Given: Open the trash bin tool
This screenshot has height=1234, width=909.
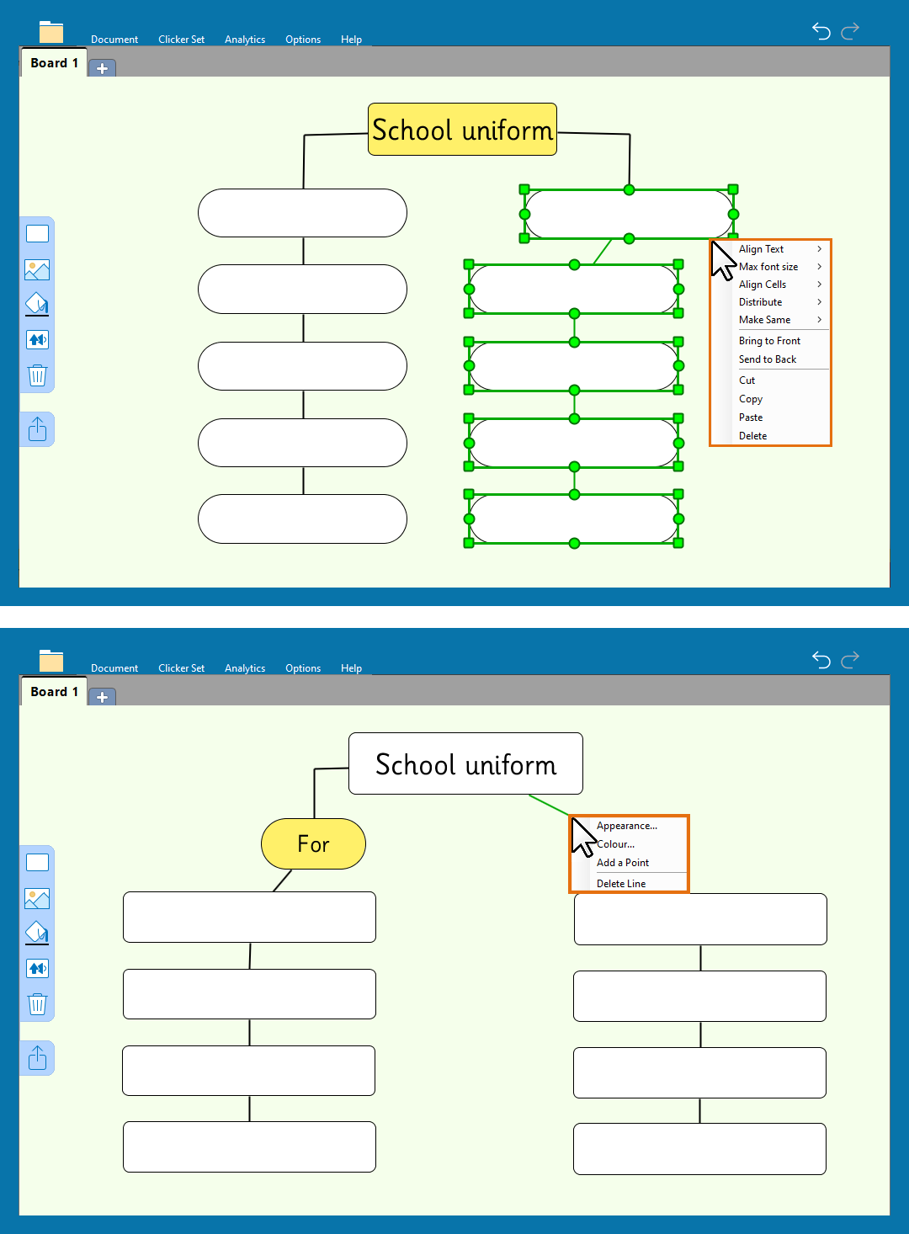Looking at the screenshot, I should (x=37, y=375).
